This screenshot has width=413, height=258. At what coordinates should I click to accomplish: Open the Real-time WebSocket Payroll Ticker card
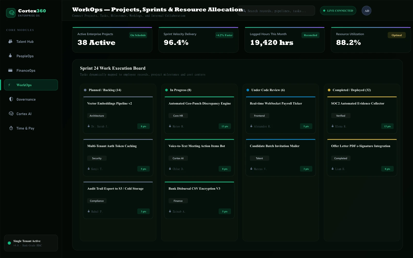pos(281,115)
